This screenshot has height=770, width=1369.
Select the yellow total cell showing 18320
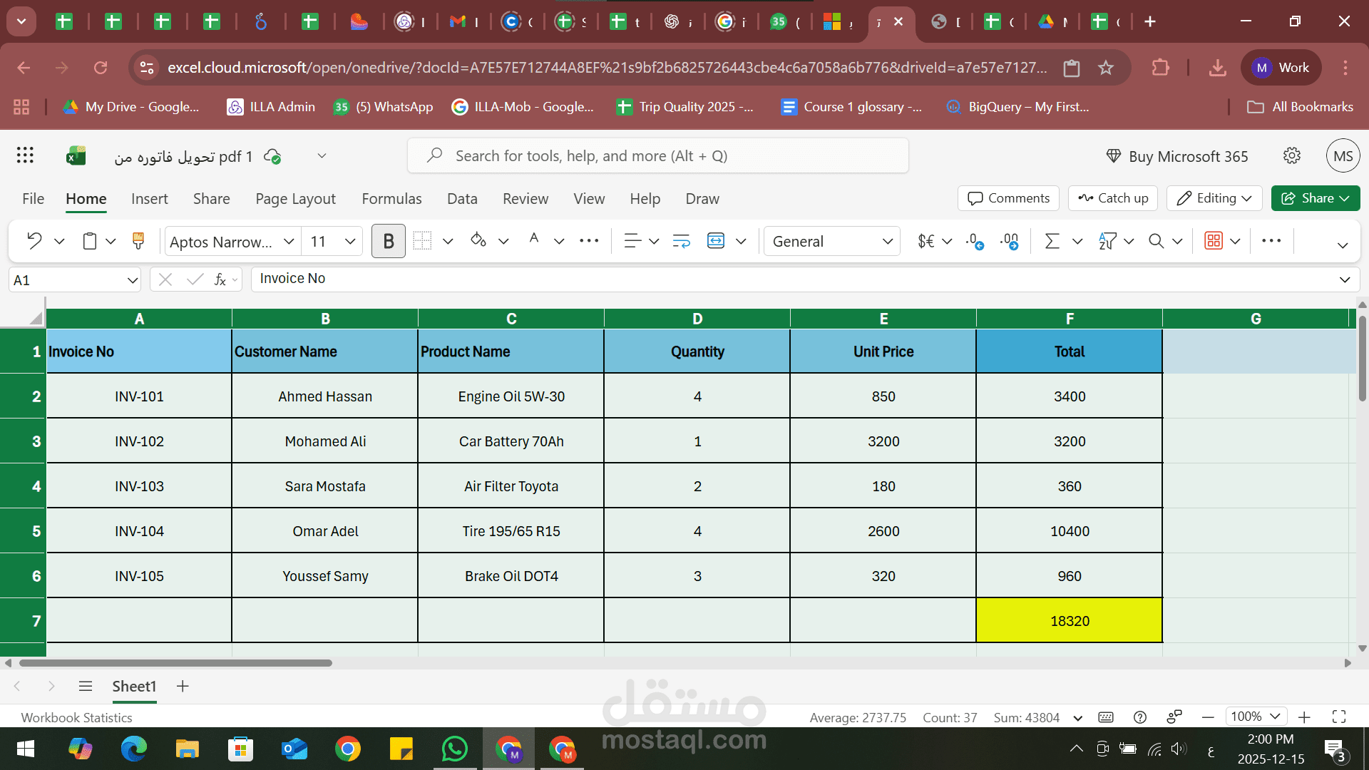tap(1069, 620)
